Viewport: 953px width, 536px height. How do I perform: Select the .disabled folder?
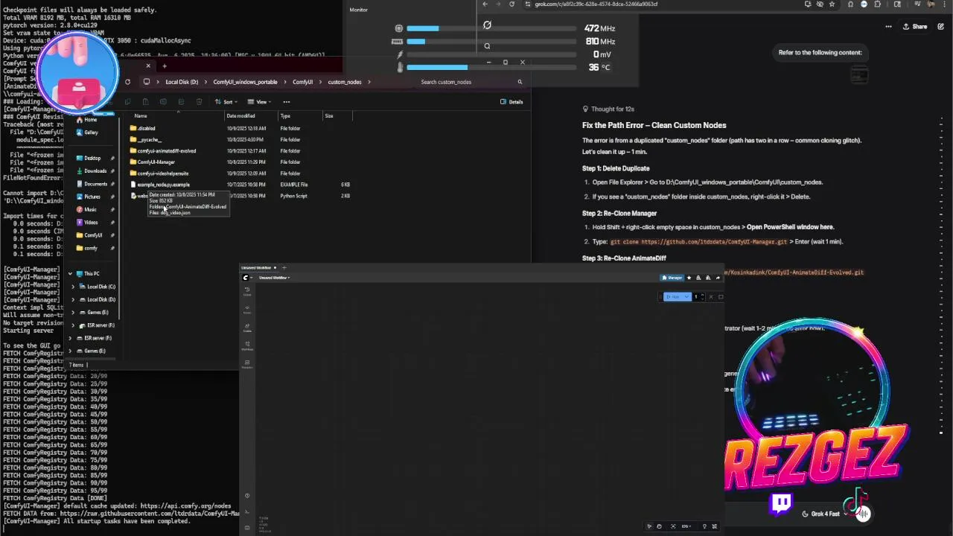point(143,128)
